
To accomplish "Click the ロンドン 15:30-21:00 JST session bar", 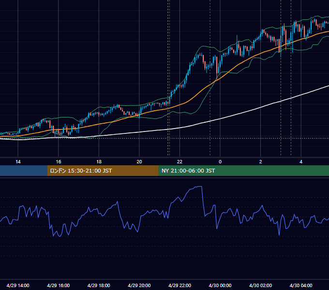I will (103, 171).
